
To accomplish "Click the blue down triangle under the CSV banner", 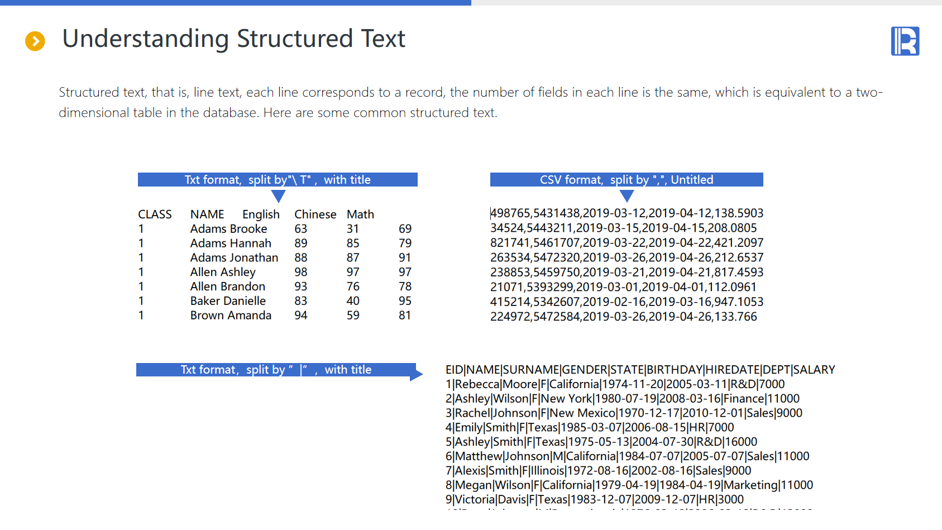I will 627,195.
